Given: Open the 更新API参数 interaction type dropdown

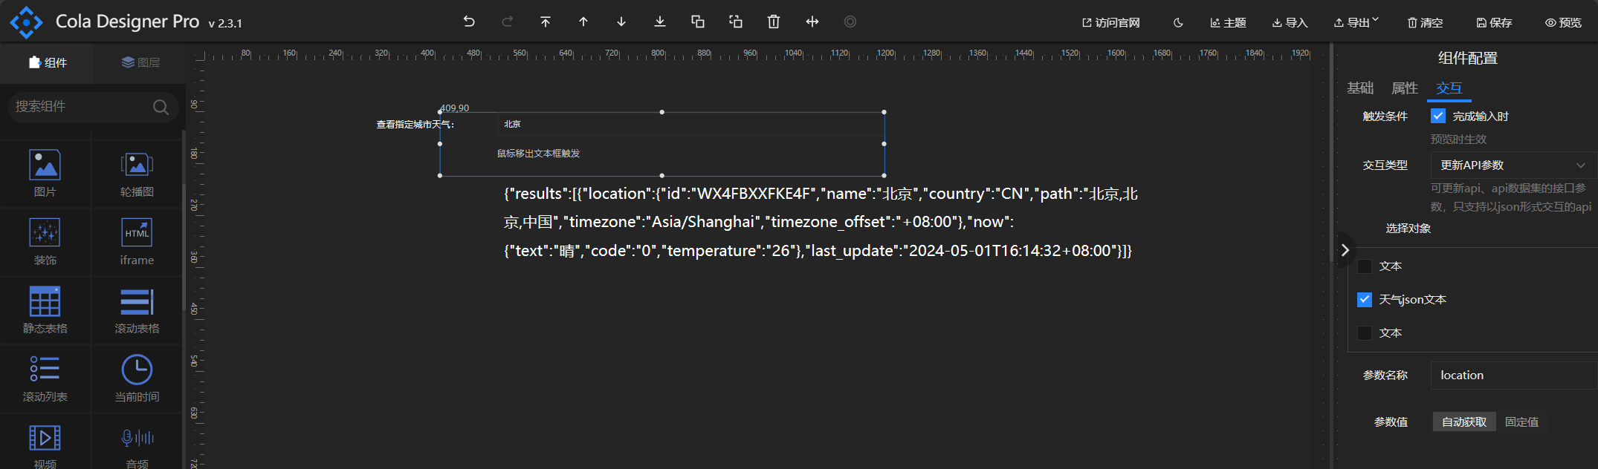Looking at the screenshot, I should coord(1512,165).
